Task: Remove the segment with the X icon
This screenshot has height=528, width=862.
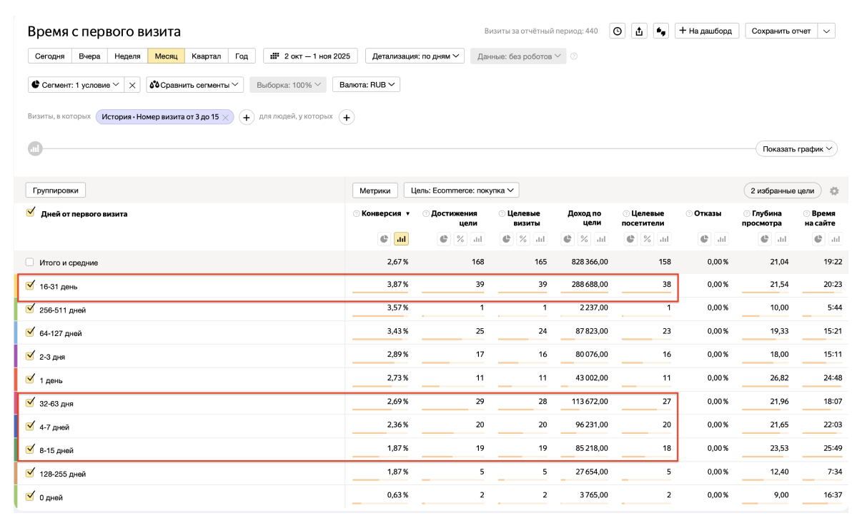Action: [x=132, y=85]
